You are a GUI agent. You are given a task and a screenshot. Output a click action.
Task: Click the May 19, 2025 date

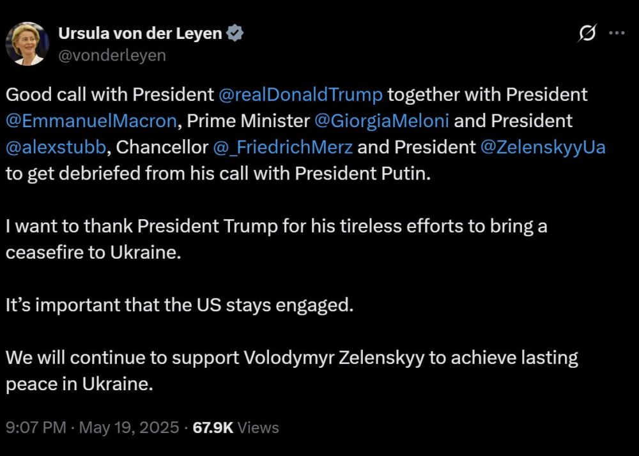click(129, 427)
